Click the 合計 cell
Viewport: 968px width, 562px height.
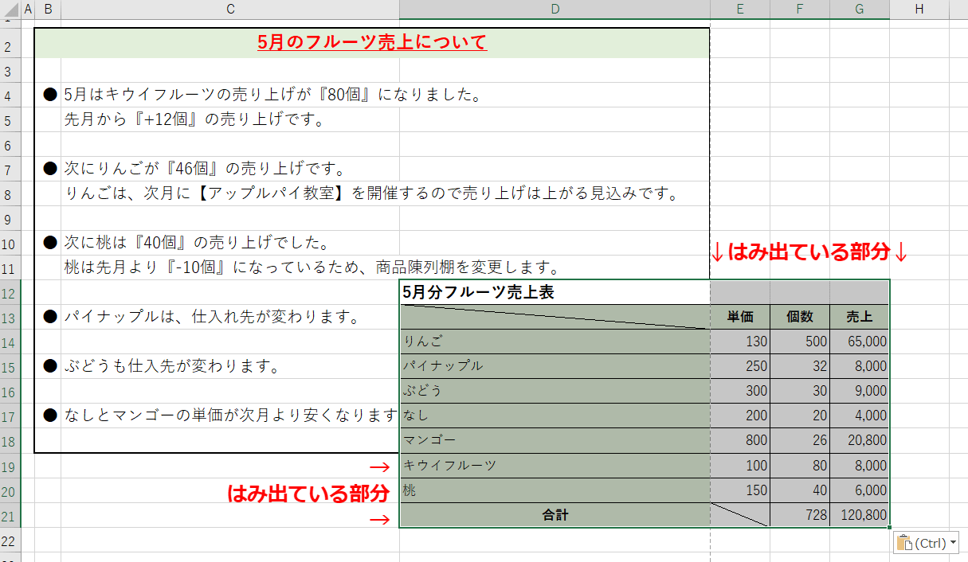(x=555, y=515)
